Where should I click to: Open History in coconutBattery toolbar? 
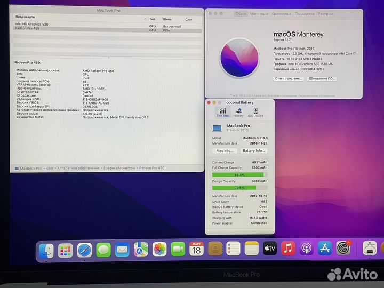click(238, 113)
